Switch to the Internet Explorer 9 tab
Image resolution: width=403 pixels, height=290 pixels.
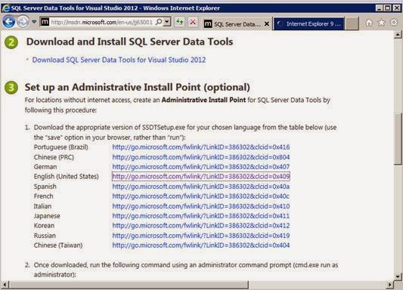click(x=309, y=24)
